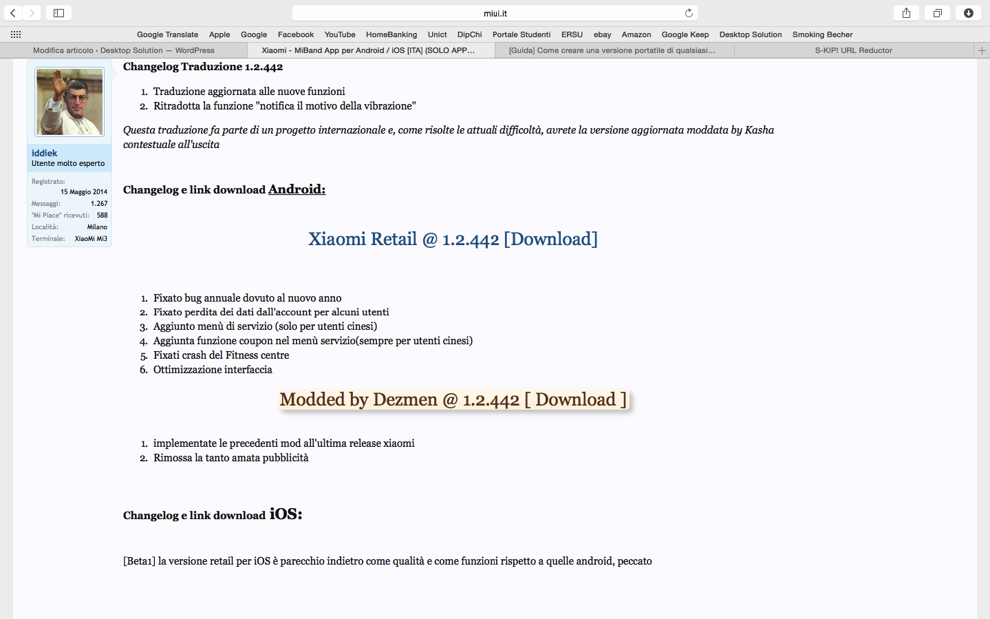Go forward to the next page
This screenshot has width=990, height=619.
click(32, 13)
